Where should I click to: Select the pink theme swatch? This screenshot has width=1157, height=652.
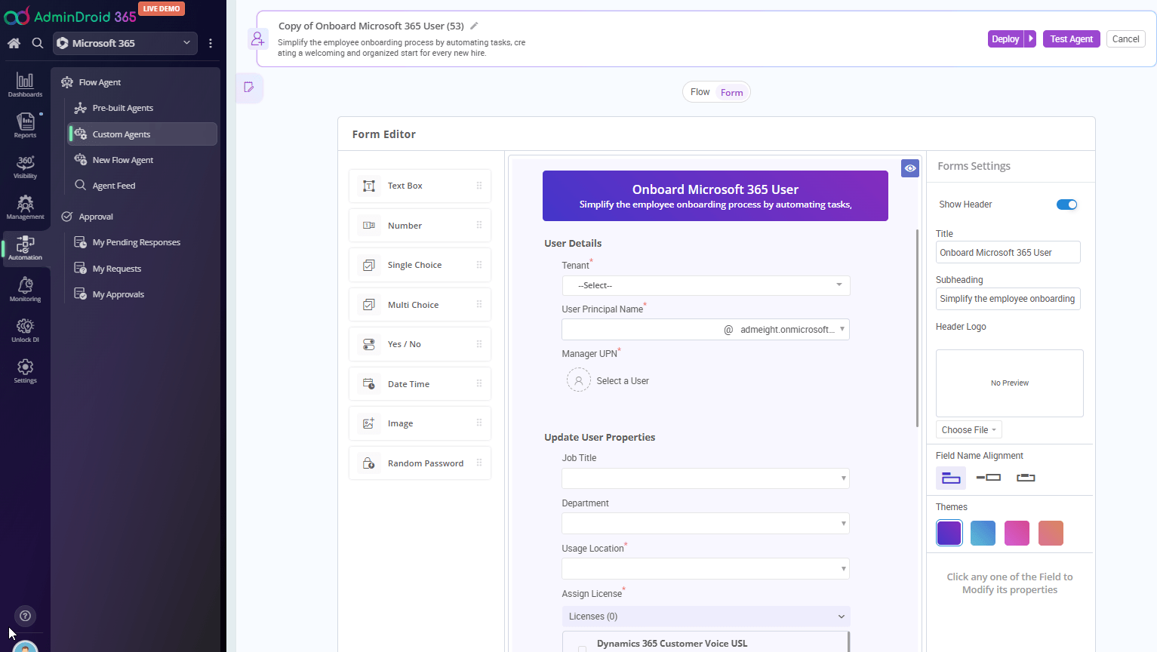click(x=1017, y=533)
